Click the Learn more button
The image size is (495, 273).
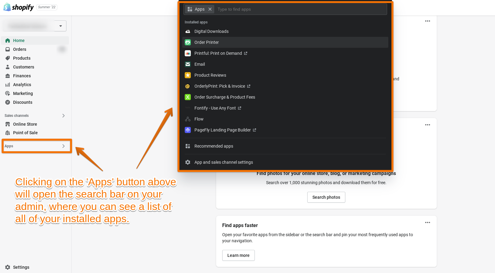coord(238,255)
